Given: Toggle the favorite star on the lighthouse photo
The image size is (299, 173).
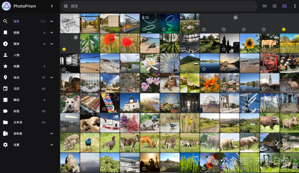Looking at the screenshot, I should coord(124,109).
